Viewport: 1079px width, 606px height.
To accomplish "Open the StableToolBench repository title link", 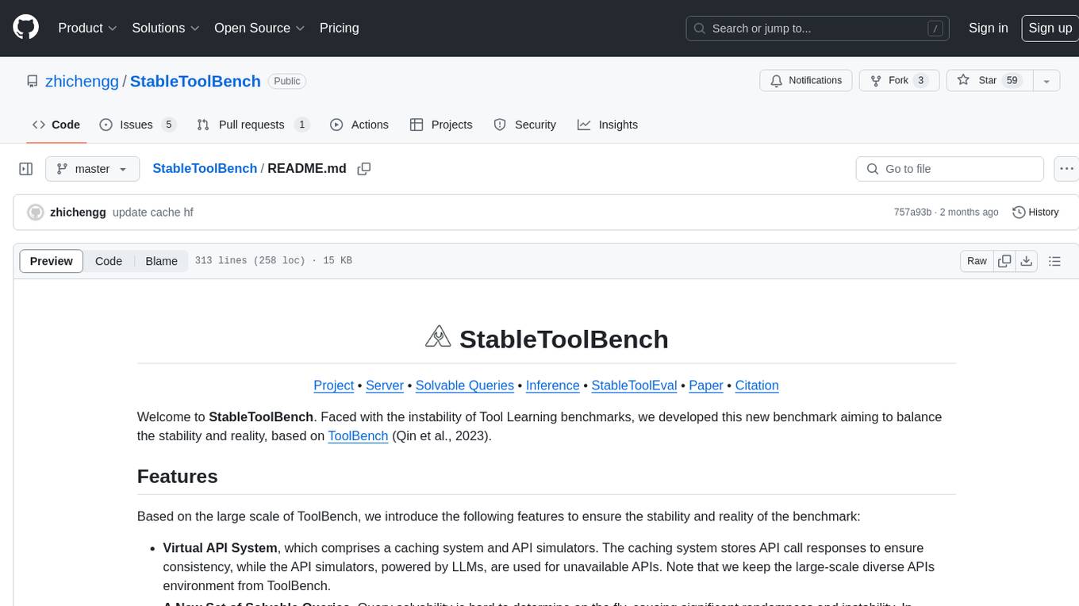I will coord(195,81).
